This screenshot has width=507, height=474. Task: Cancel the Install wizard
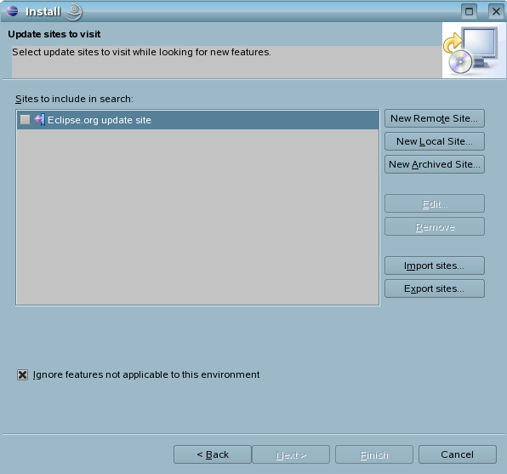tap(457, 454)
